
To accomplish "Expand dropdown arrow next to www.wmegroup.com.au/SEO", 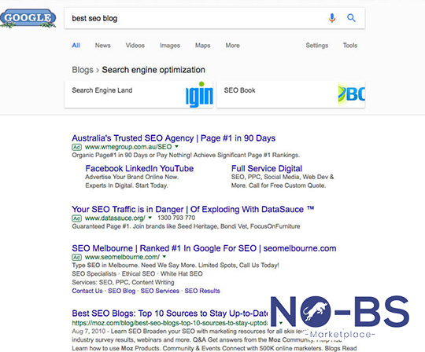I will (177, 146).
